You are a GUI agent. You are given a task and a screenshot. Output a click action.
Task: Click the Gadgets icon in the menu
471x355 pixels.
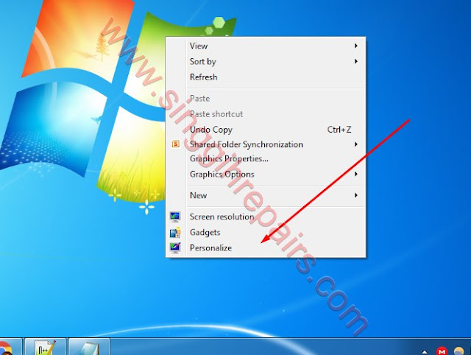coord(175,232)
